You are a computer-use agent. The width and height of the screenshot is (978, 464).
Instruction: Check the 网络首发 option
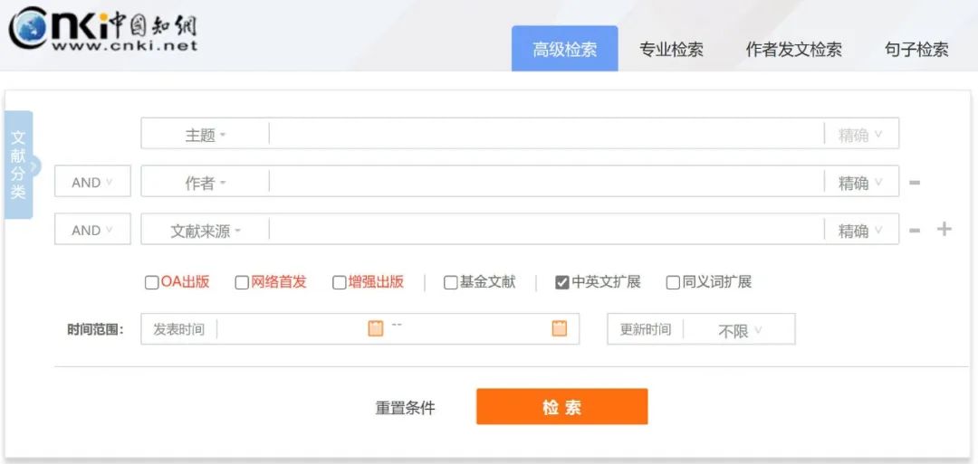(x=242, y=282)
